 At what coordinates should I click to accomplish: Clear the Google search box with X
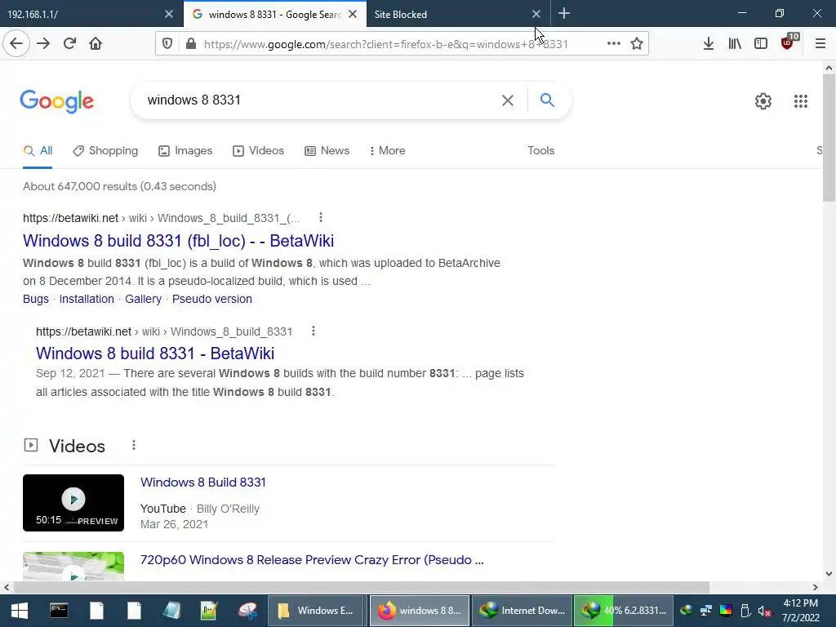click(x=508, y=100)
